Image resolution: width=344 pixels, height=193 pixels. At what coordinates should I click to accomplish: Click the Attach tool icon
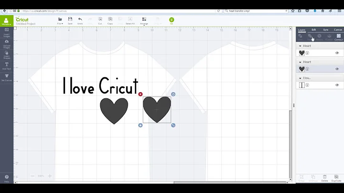coord(320,37)
